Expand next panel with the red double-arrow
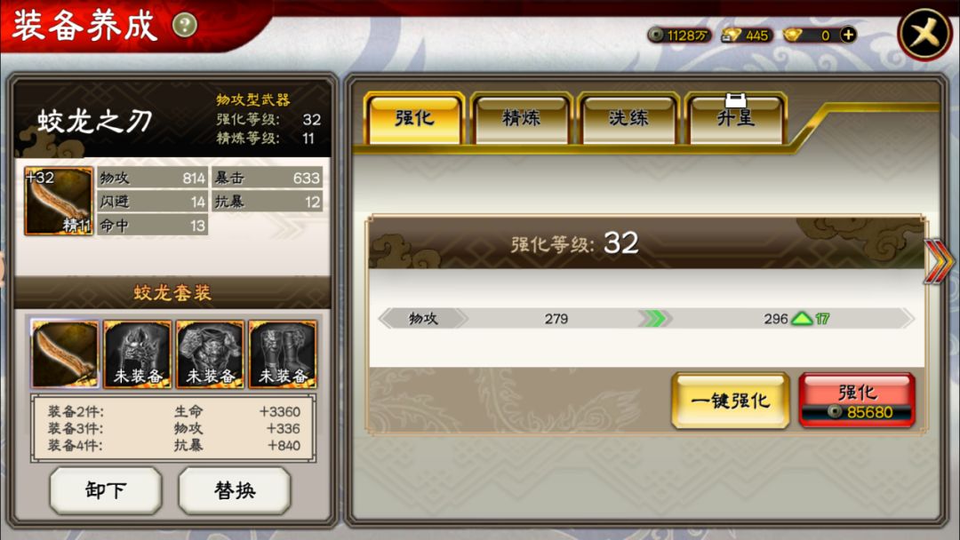 (940, 261)
